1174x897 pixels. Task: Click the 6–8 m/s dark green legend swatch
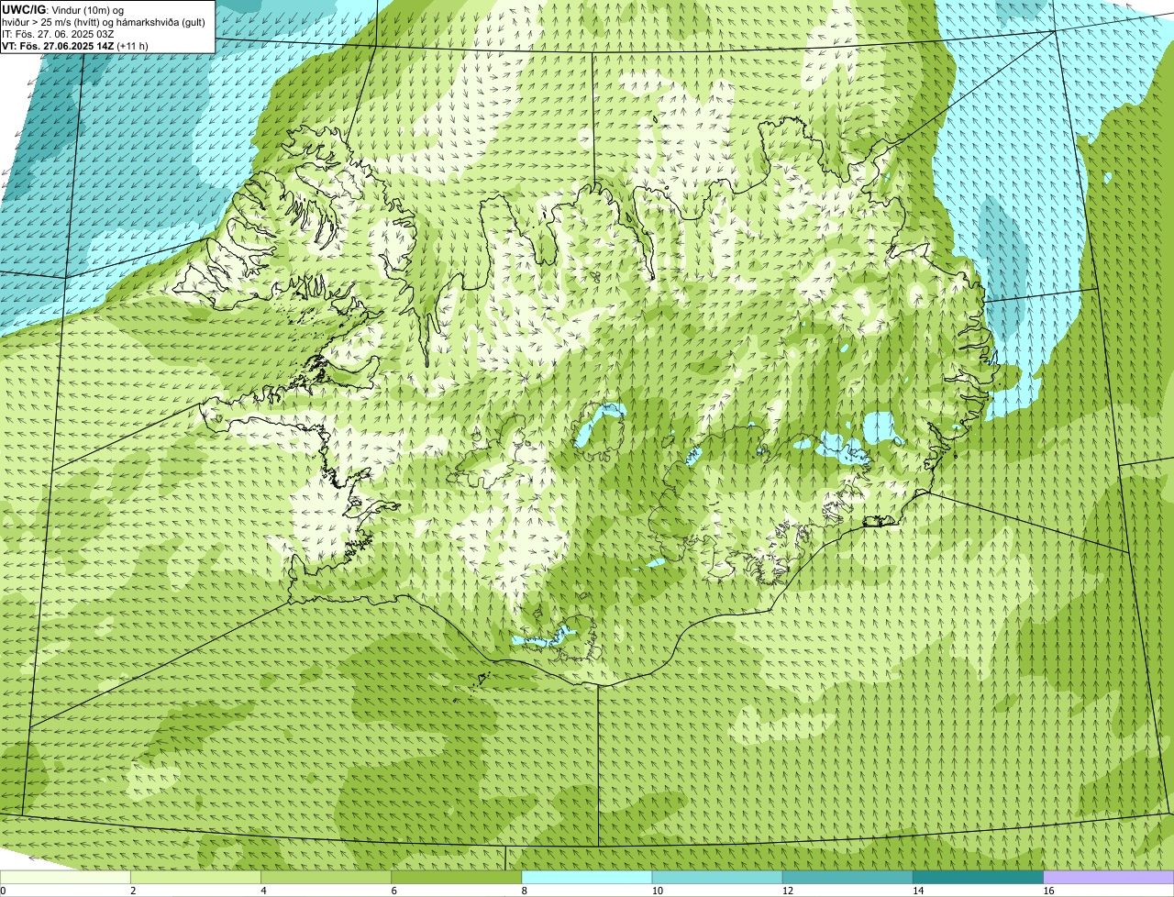point(457,877)
